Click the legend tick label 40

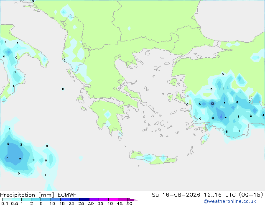pyautogui.click(x=110, y=203)
